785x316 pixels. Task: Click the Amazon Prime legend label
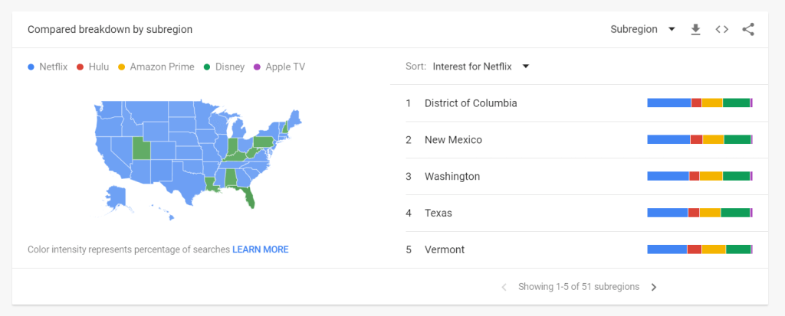click(x=162, y=67)
